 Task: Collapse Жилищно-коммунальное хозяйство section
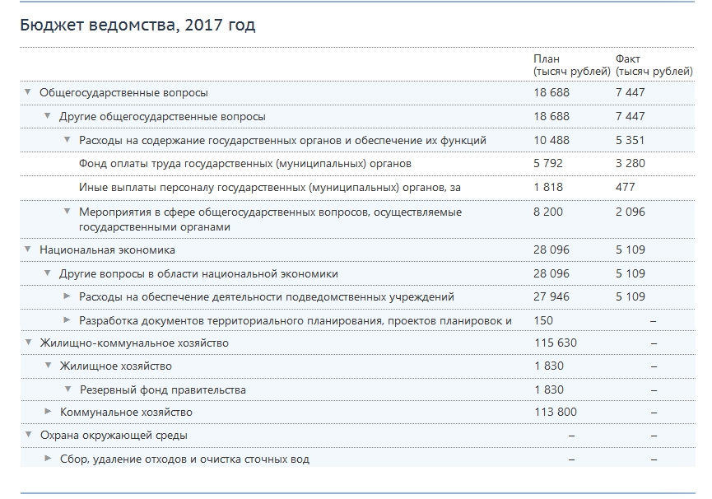(x=29, y=343)
